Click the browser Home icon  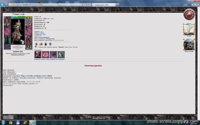[192, 5]
